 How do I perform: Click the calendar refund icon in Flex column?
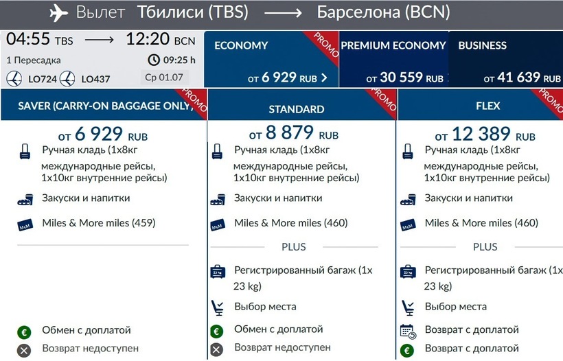pyautogui.click(x=408, y=331)
